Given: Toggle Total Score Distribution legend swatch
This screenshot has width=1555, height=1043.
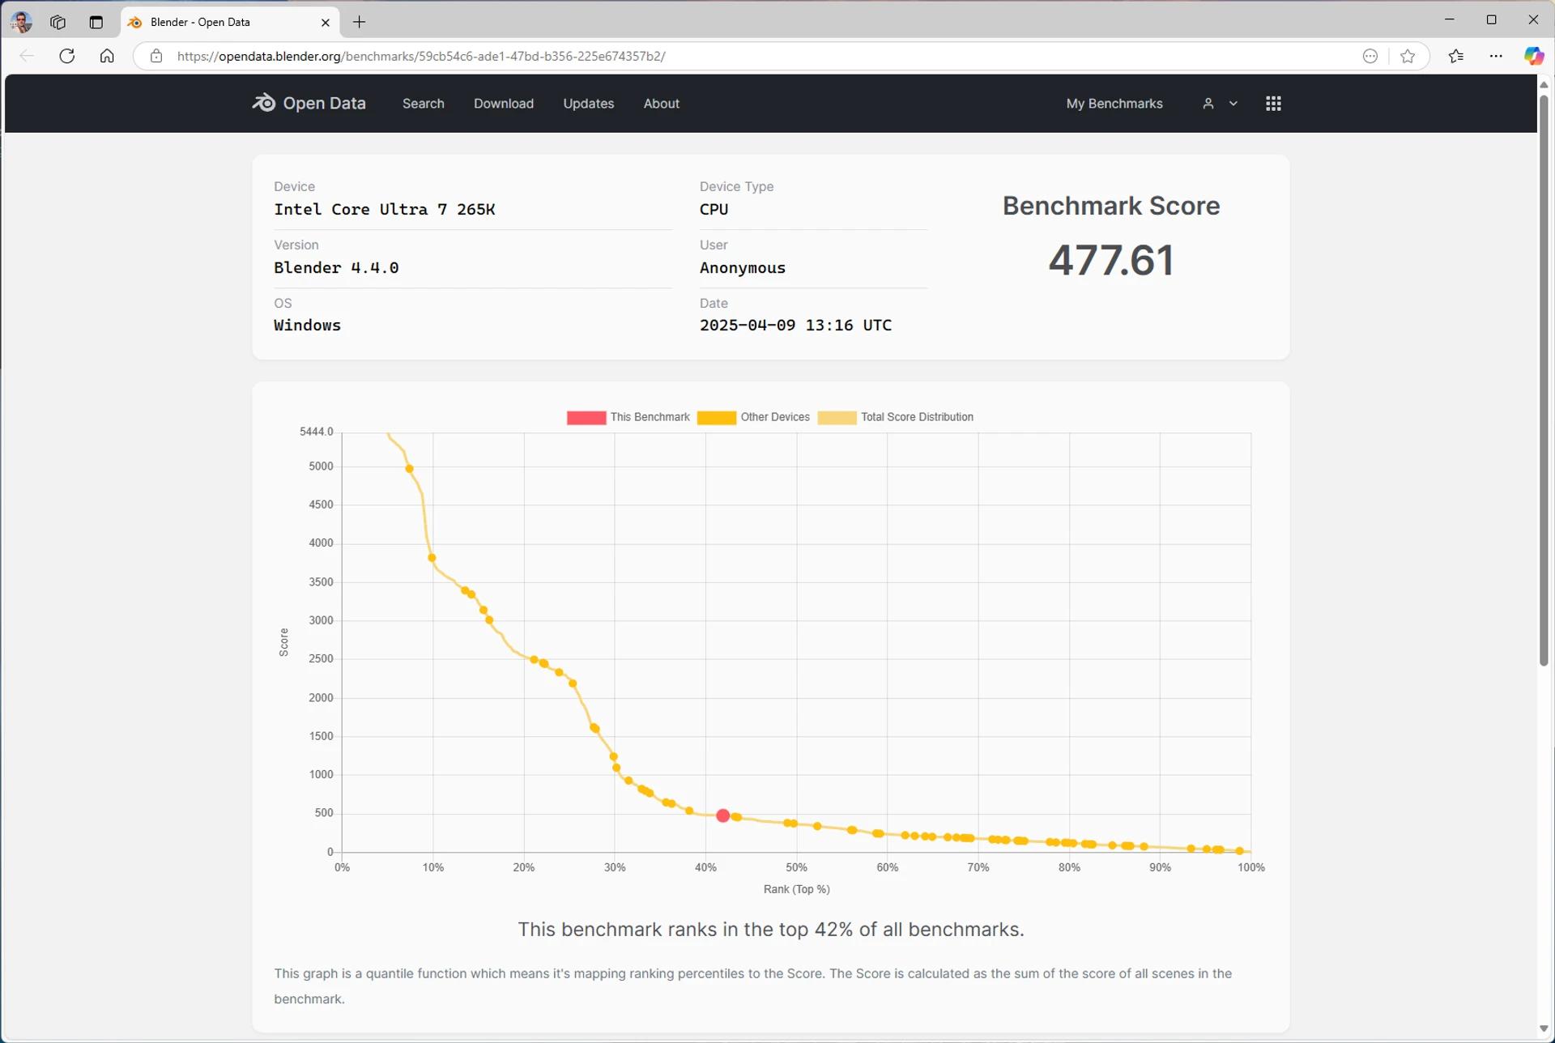Looking at the screenshot, I should tap(837, 418).
